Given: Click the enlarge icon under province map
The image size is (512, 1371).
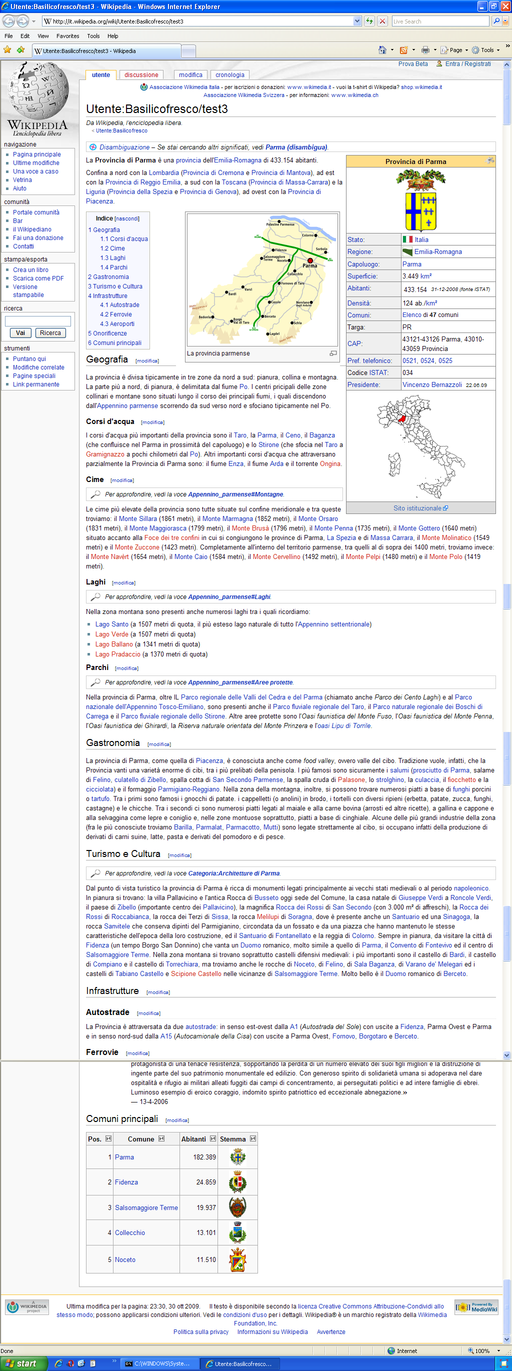Looking at the screenshot, I should [x=333, y=353].
